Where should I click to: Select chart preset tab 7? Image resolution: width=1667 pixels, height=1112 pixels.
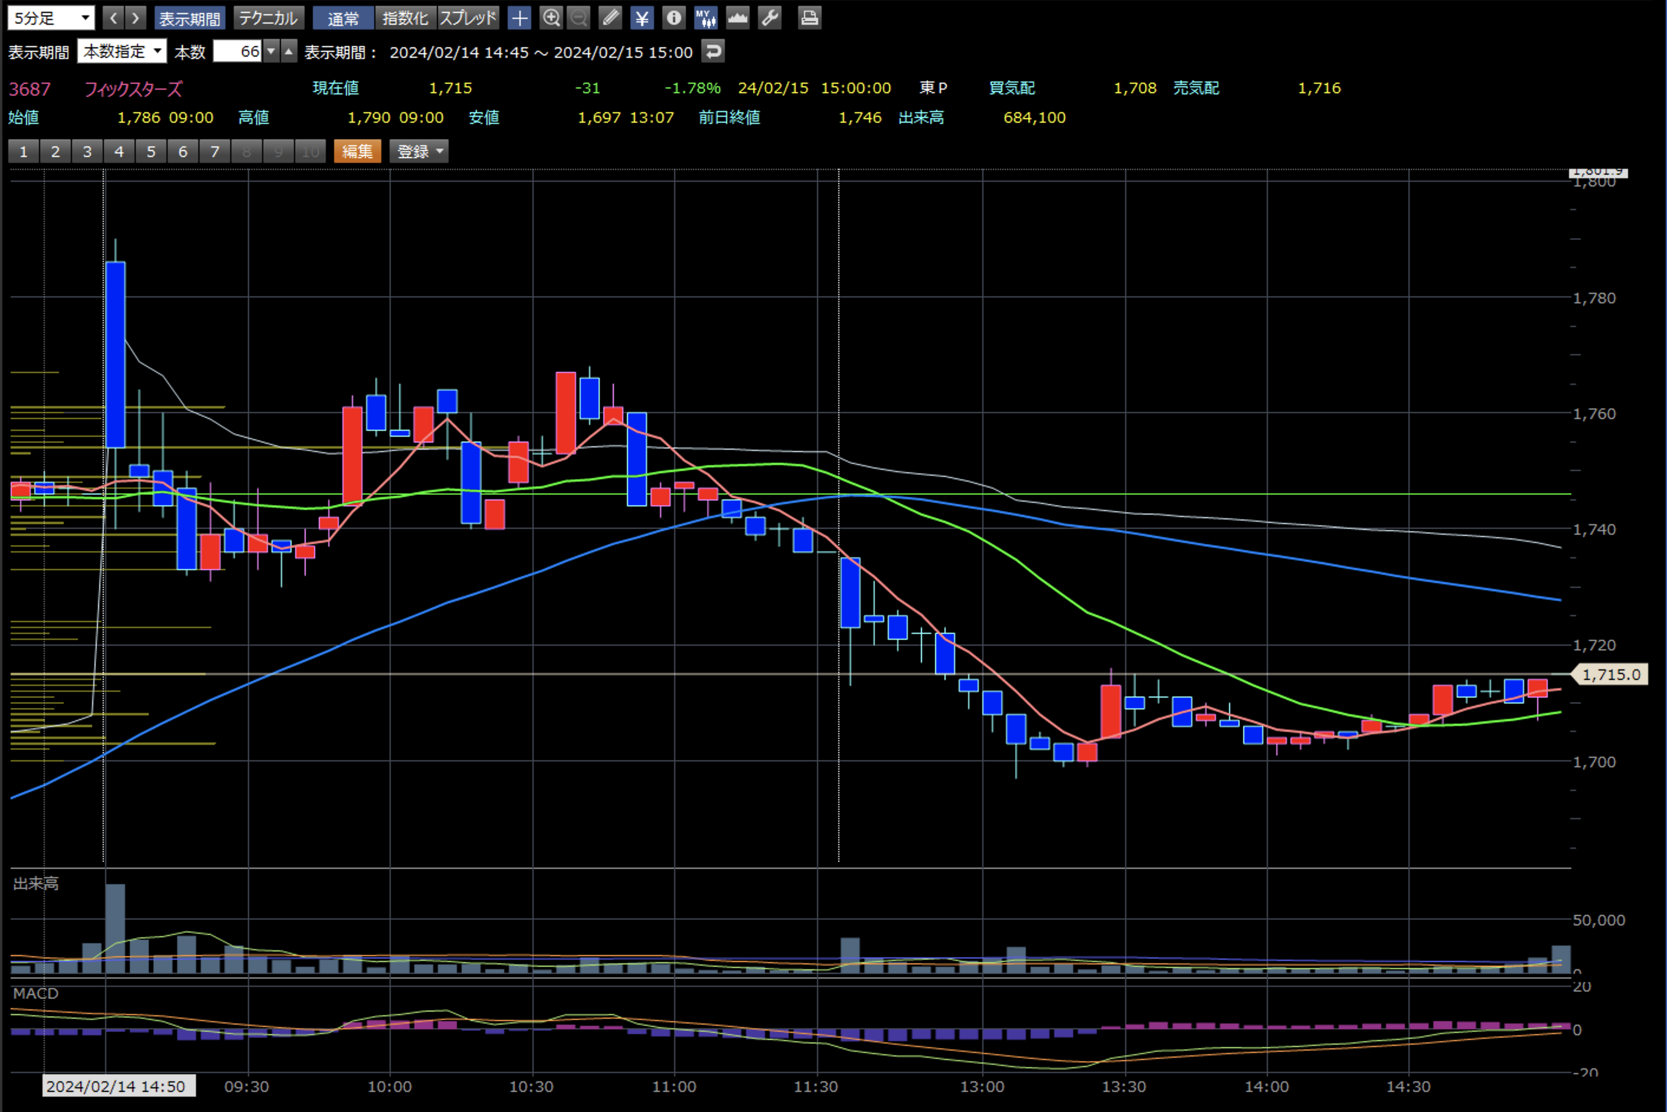click(215, 151)
